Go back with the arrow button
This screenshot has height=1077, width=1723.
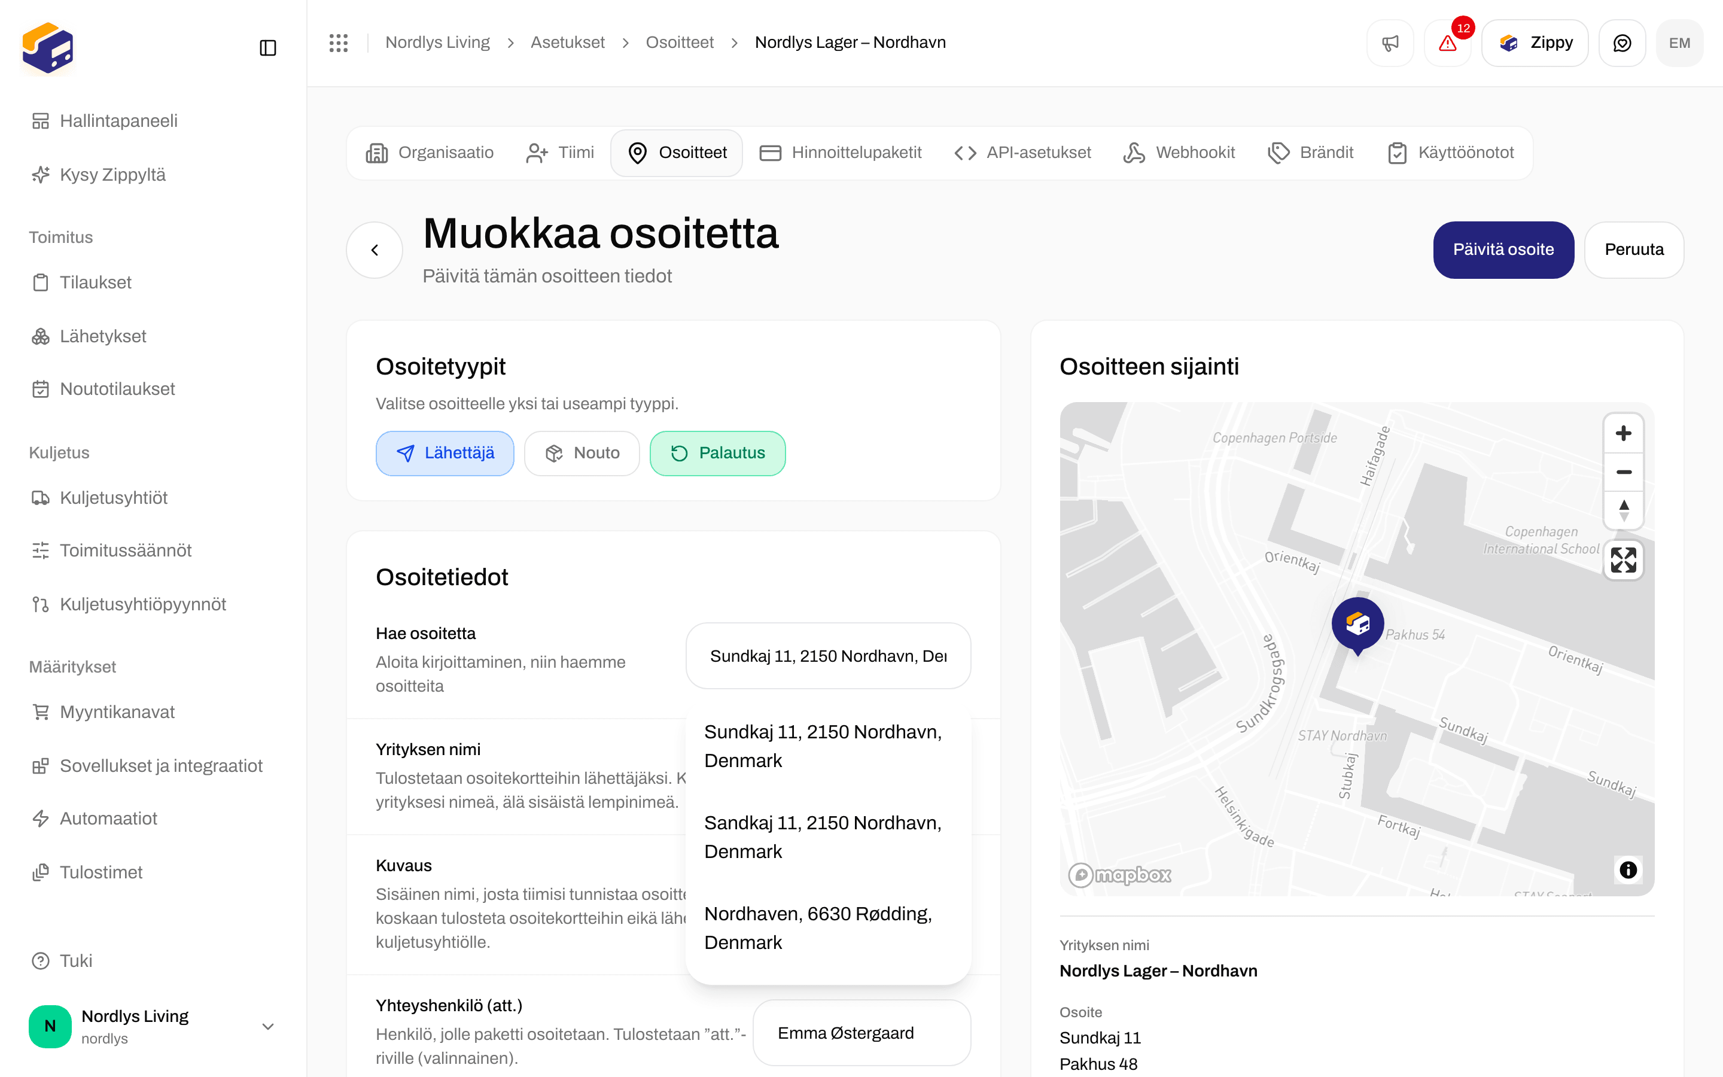(x=375, y=250)
